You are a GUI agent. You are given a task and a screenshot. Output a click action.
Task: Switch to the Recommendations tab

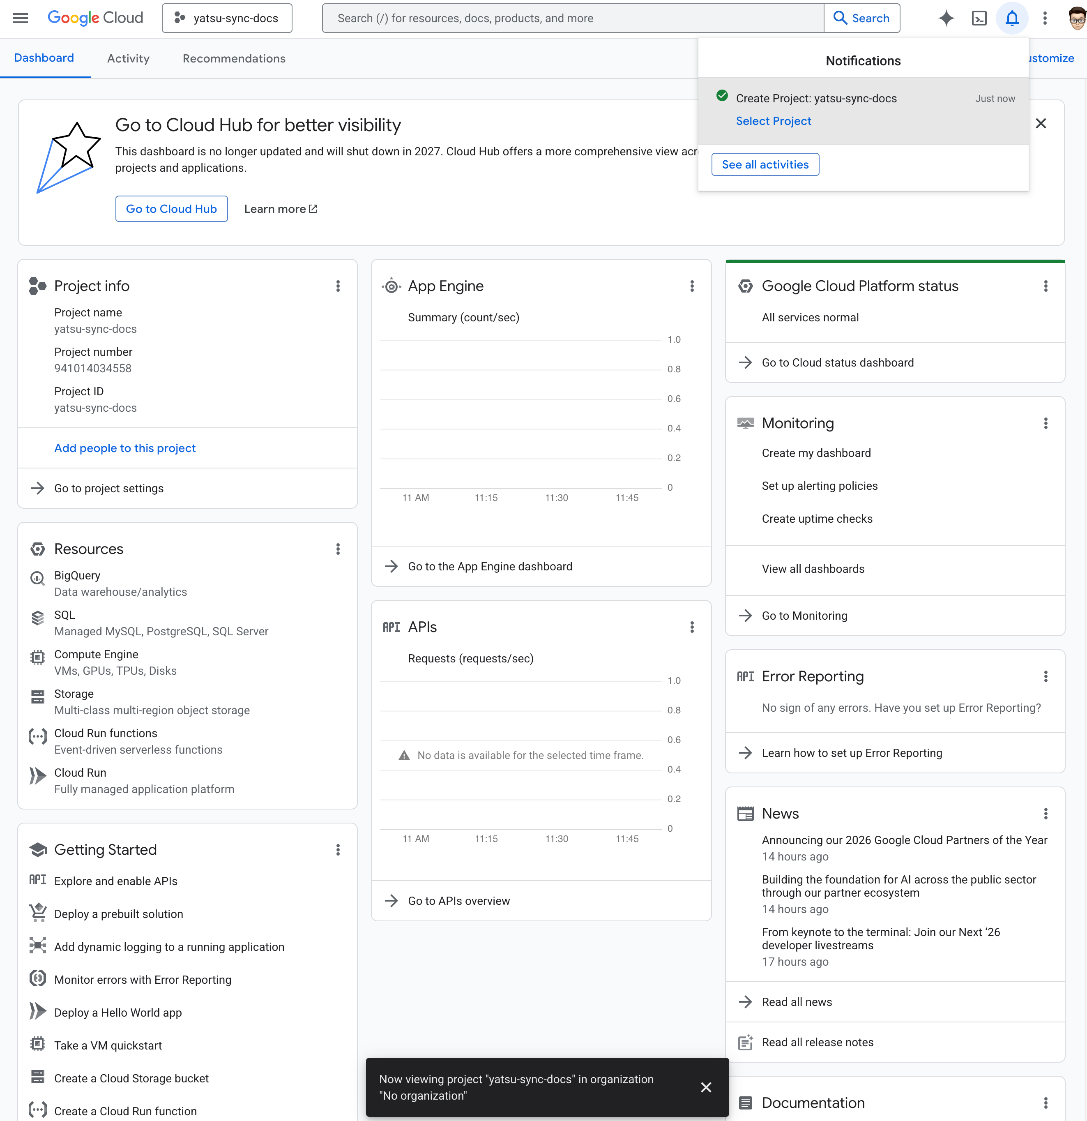(x=234, y=58)
